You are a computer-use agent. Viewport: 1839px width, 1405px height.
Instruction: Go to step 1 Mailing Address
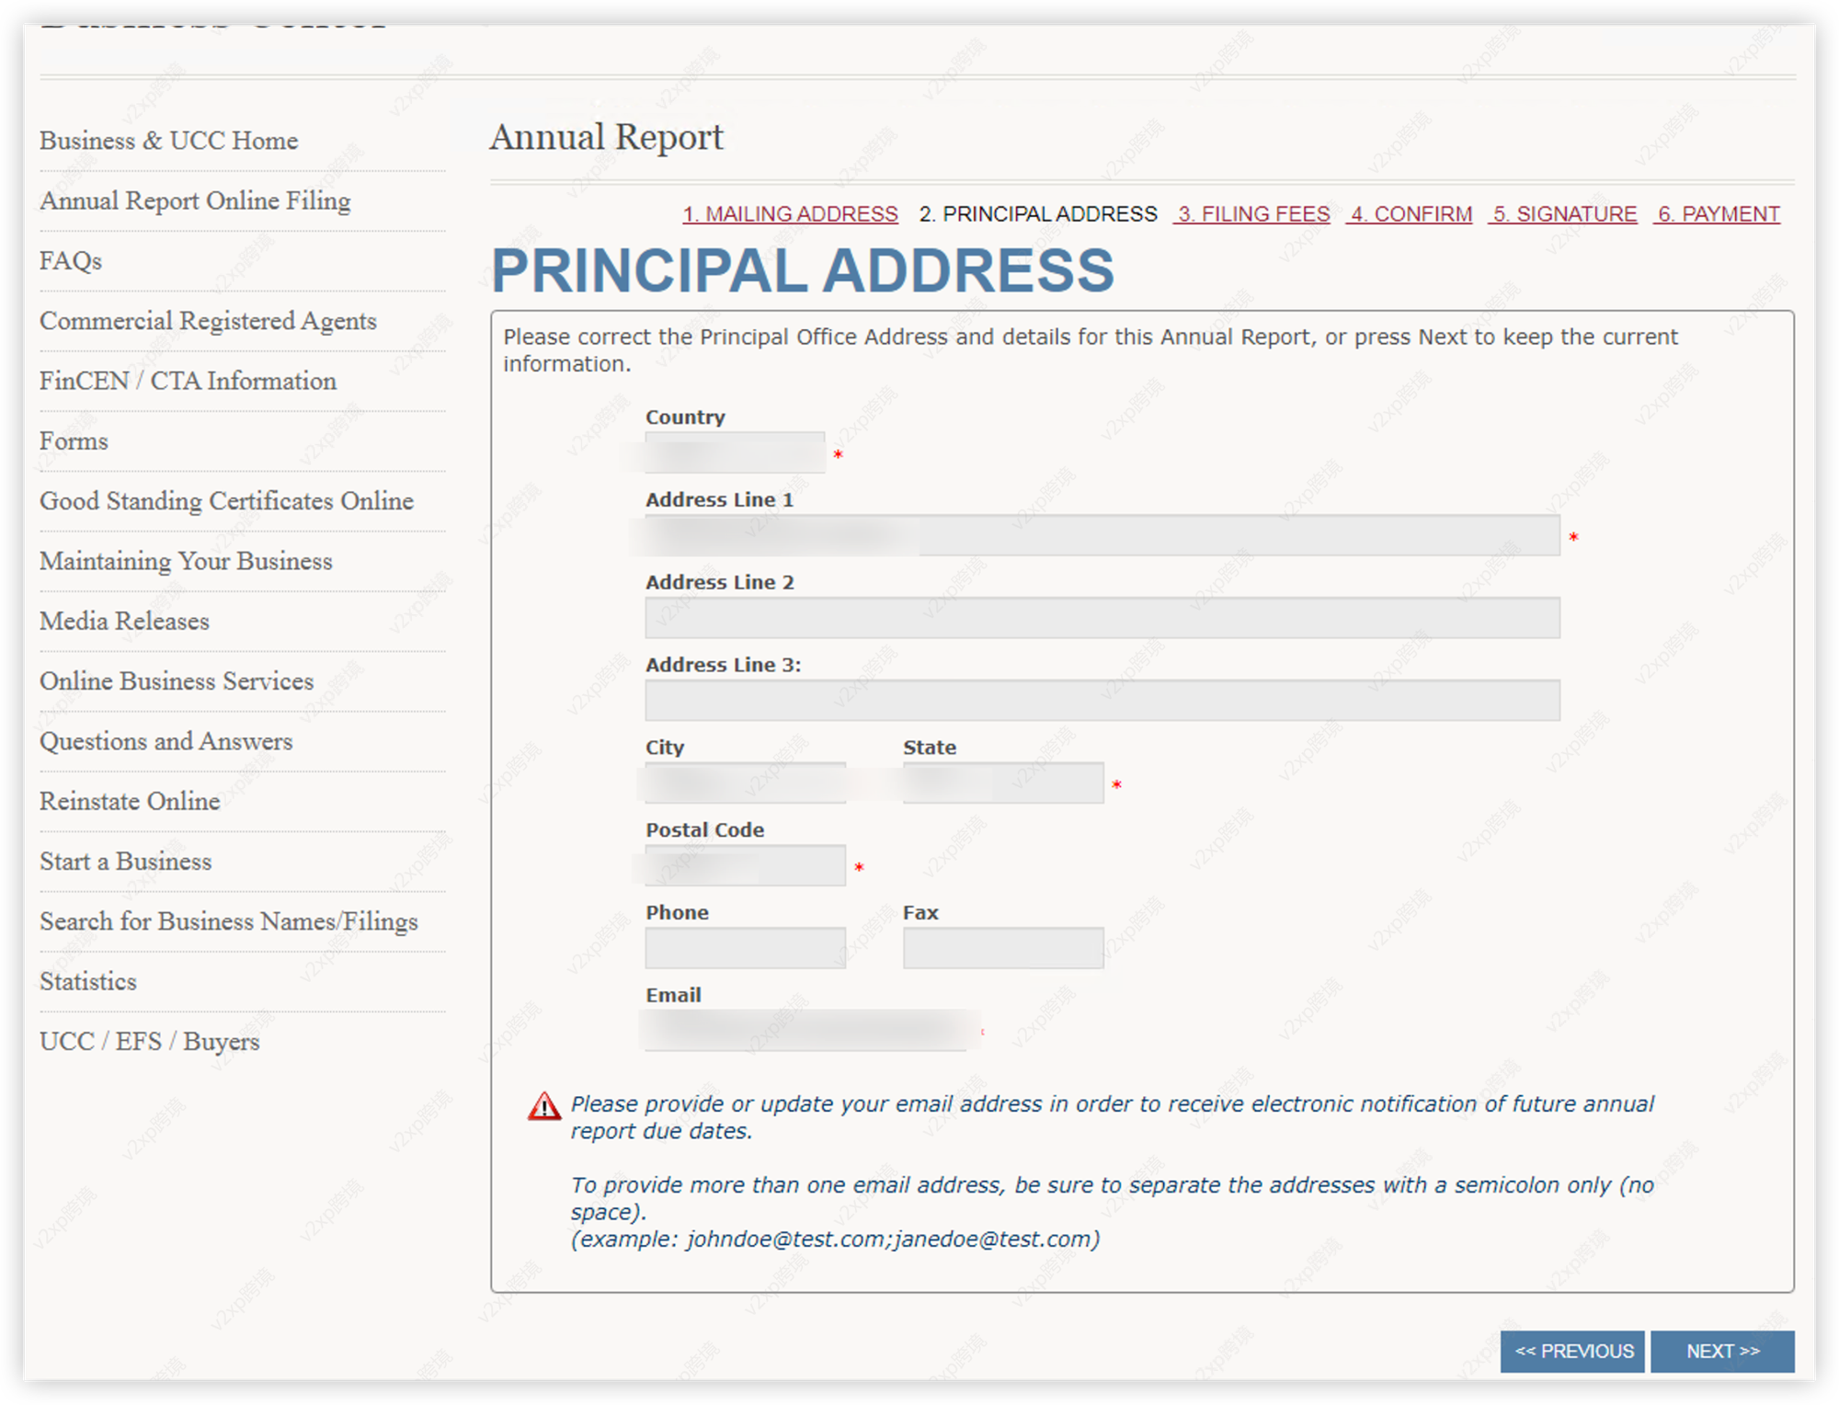790,214
